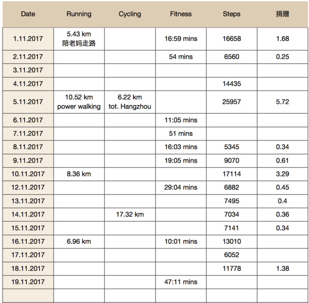Screen dimensions: 309x303
Task: Click the 16.11.2017 date cell
Action: click(28, 242)
